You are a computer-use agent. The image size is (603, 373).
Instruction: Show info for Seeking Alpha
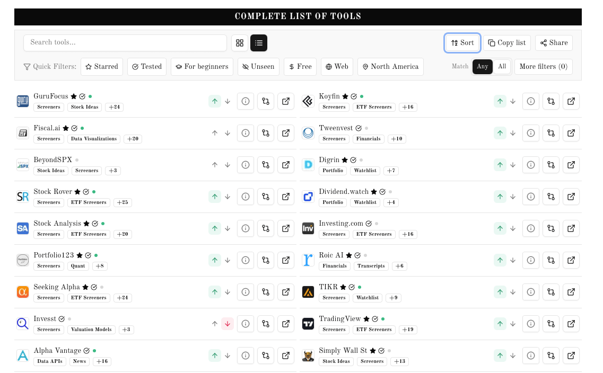tap(246, 292)
